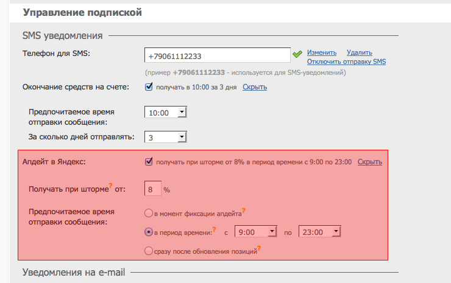Uncheck the 'получать при шторме от 8%' checkbox
Image resolution: width=451 pixels, height=283 pixels.
coord(149,162)
